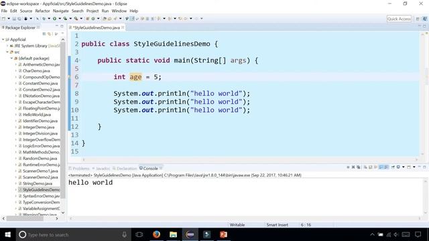This screenshot has height=241, width=429.
Task: Minimize the Console panel
Action: (x=420, y=167)
